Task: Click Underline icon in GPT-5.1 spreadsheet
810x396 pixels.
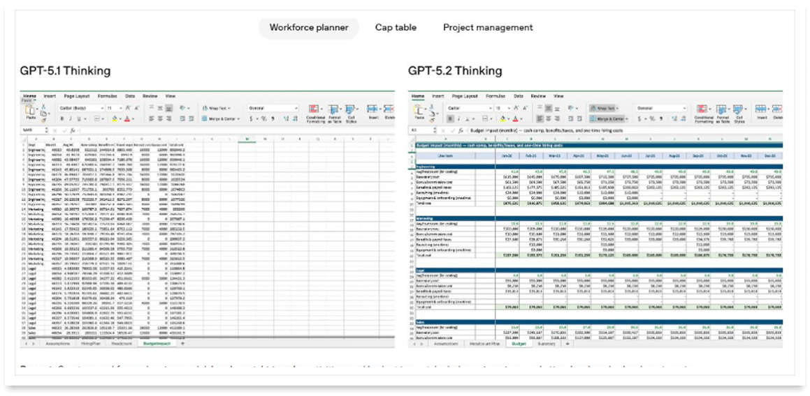Action: pos(79,119)
